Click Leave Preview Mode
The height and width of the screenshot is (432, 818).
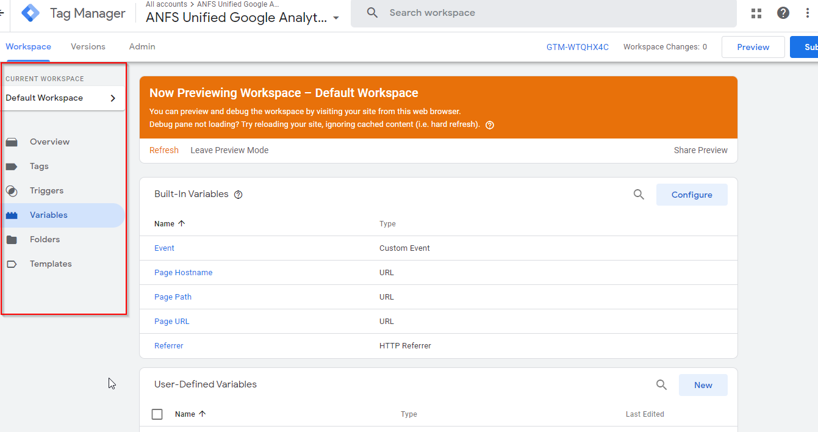(x=229, y=150)
